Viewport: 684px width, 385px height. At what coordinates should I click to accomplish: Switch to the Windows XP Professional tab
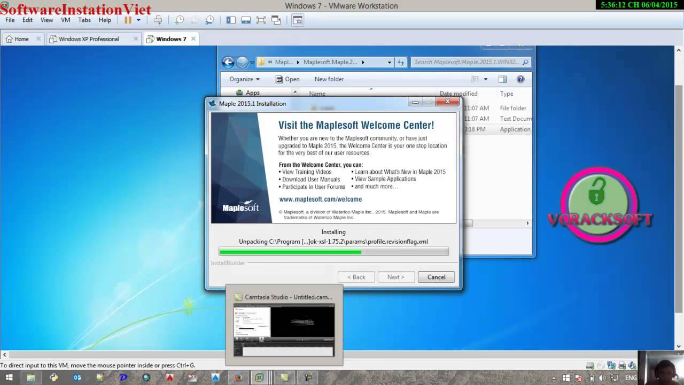click(x=89, y=39)
